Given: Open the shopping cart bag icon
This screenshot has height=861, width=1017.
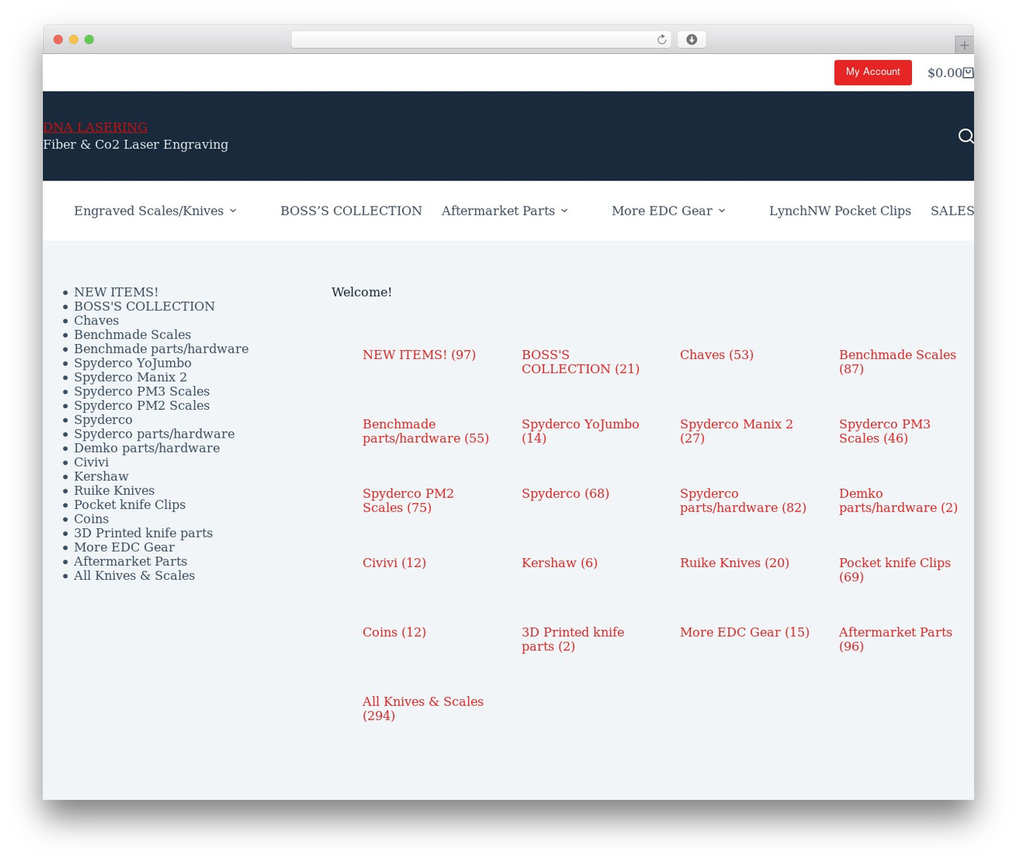Looking at the screenshot, I should pyautogui.click(x=969, y=73).
